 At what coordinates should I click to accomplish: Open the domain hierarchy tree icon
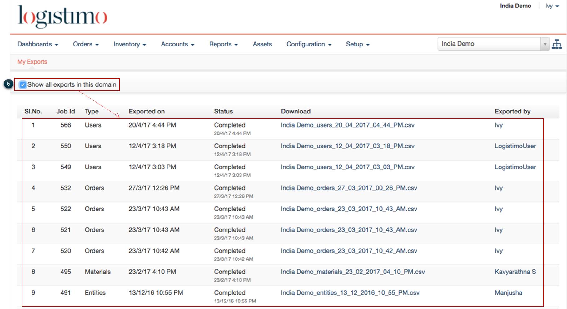(557, 44)
